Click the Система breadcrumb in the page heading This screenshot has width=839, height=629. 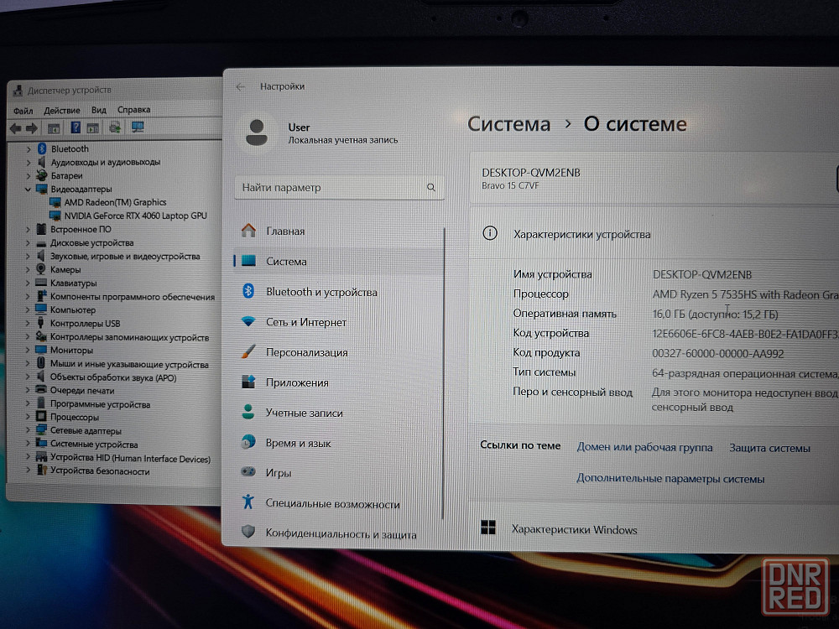click(509, 124)
